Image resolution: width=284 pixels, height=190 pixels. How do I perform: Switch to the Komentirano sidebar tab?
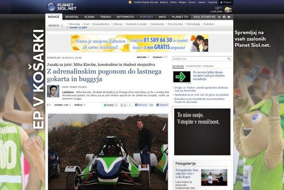193,66
